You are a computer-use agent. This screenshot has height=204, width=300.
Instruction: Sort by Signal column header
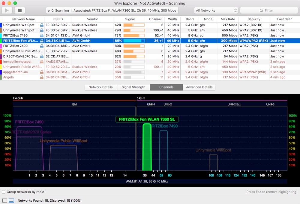(x=130, y=19)
